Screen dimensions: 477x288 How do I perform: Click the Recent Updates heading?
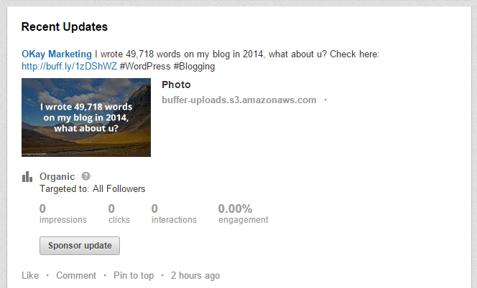(65, 27)
